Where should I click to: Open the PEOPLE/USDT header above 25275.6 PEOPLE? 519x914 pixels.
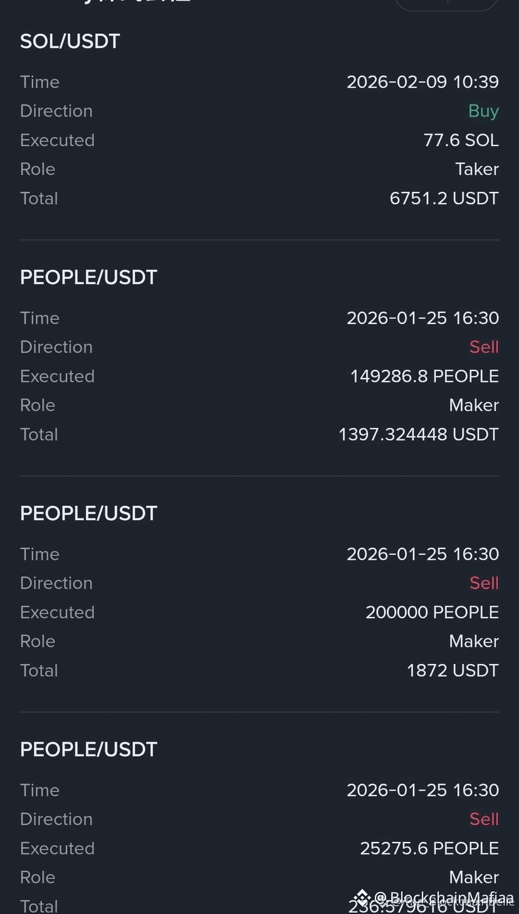tap(88, 749)
